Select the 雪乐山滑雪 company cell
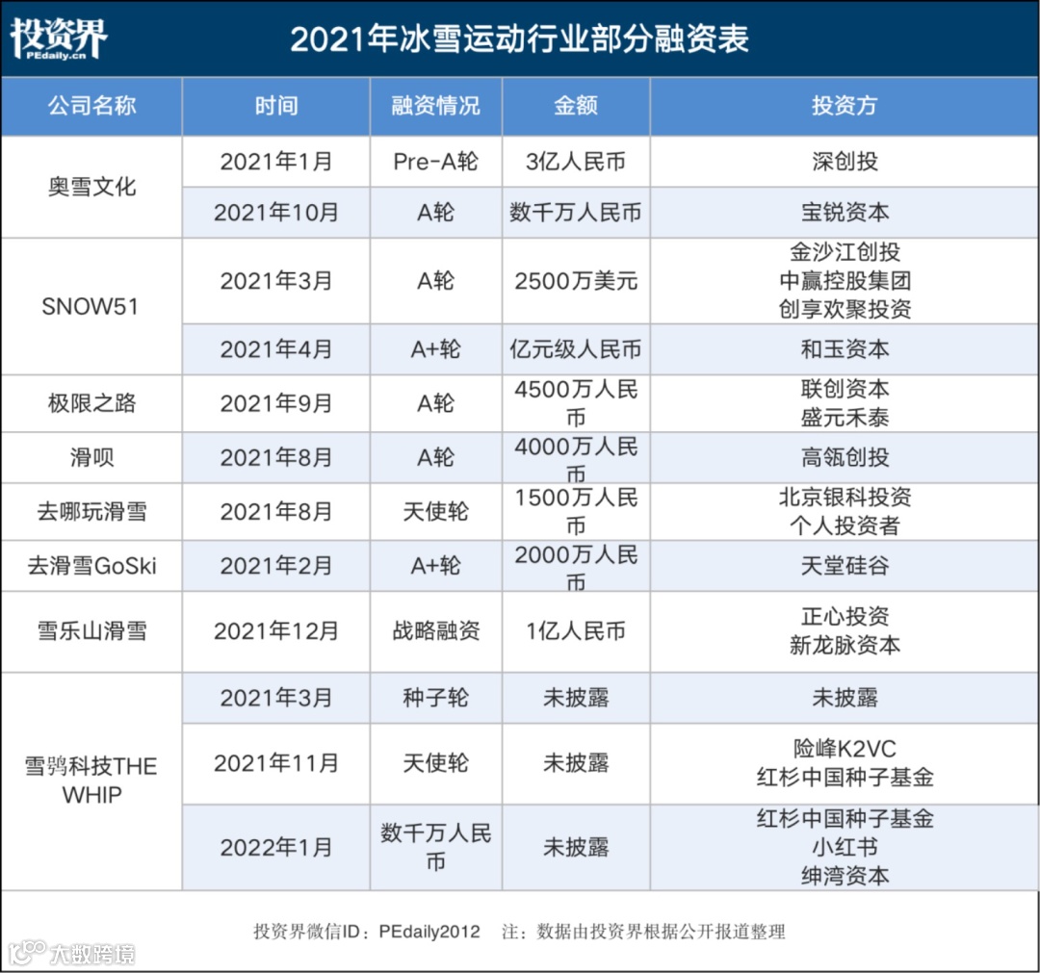The width and height of the screenshot is (1040, 973). [x=91, y=631]
